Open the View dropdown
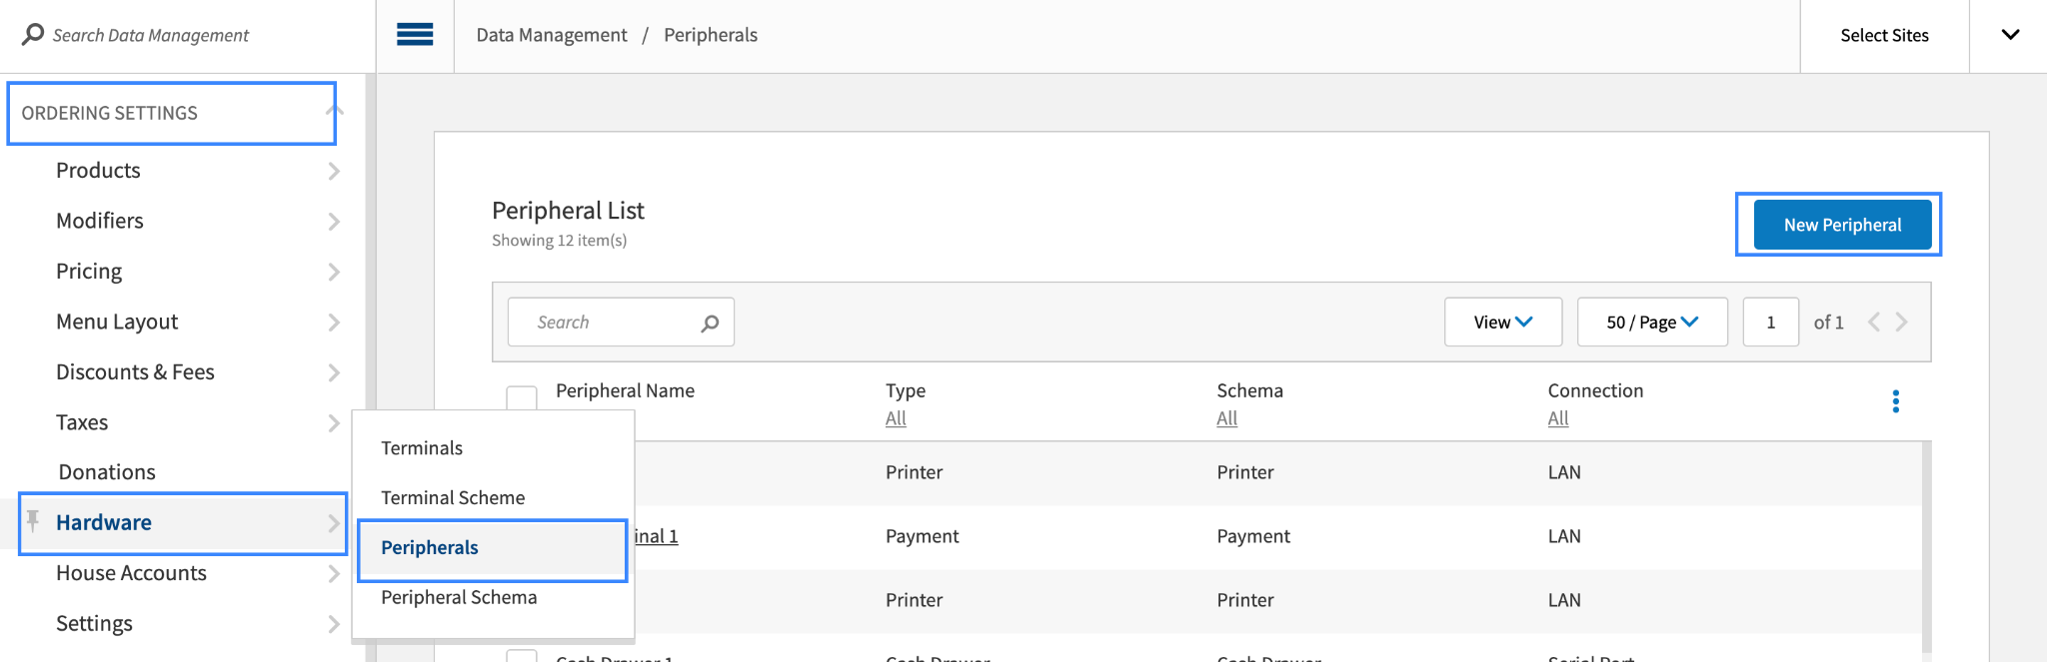2047x662 pixels. click(x=1502, y=322)
